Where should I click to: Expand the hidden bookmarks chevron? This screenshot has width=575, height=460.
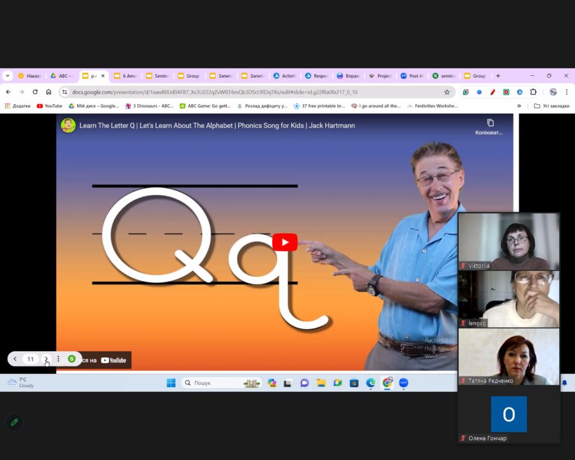(x=519, y=106)
